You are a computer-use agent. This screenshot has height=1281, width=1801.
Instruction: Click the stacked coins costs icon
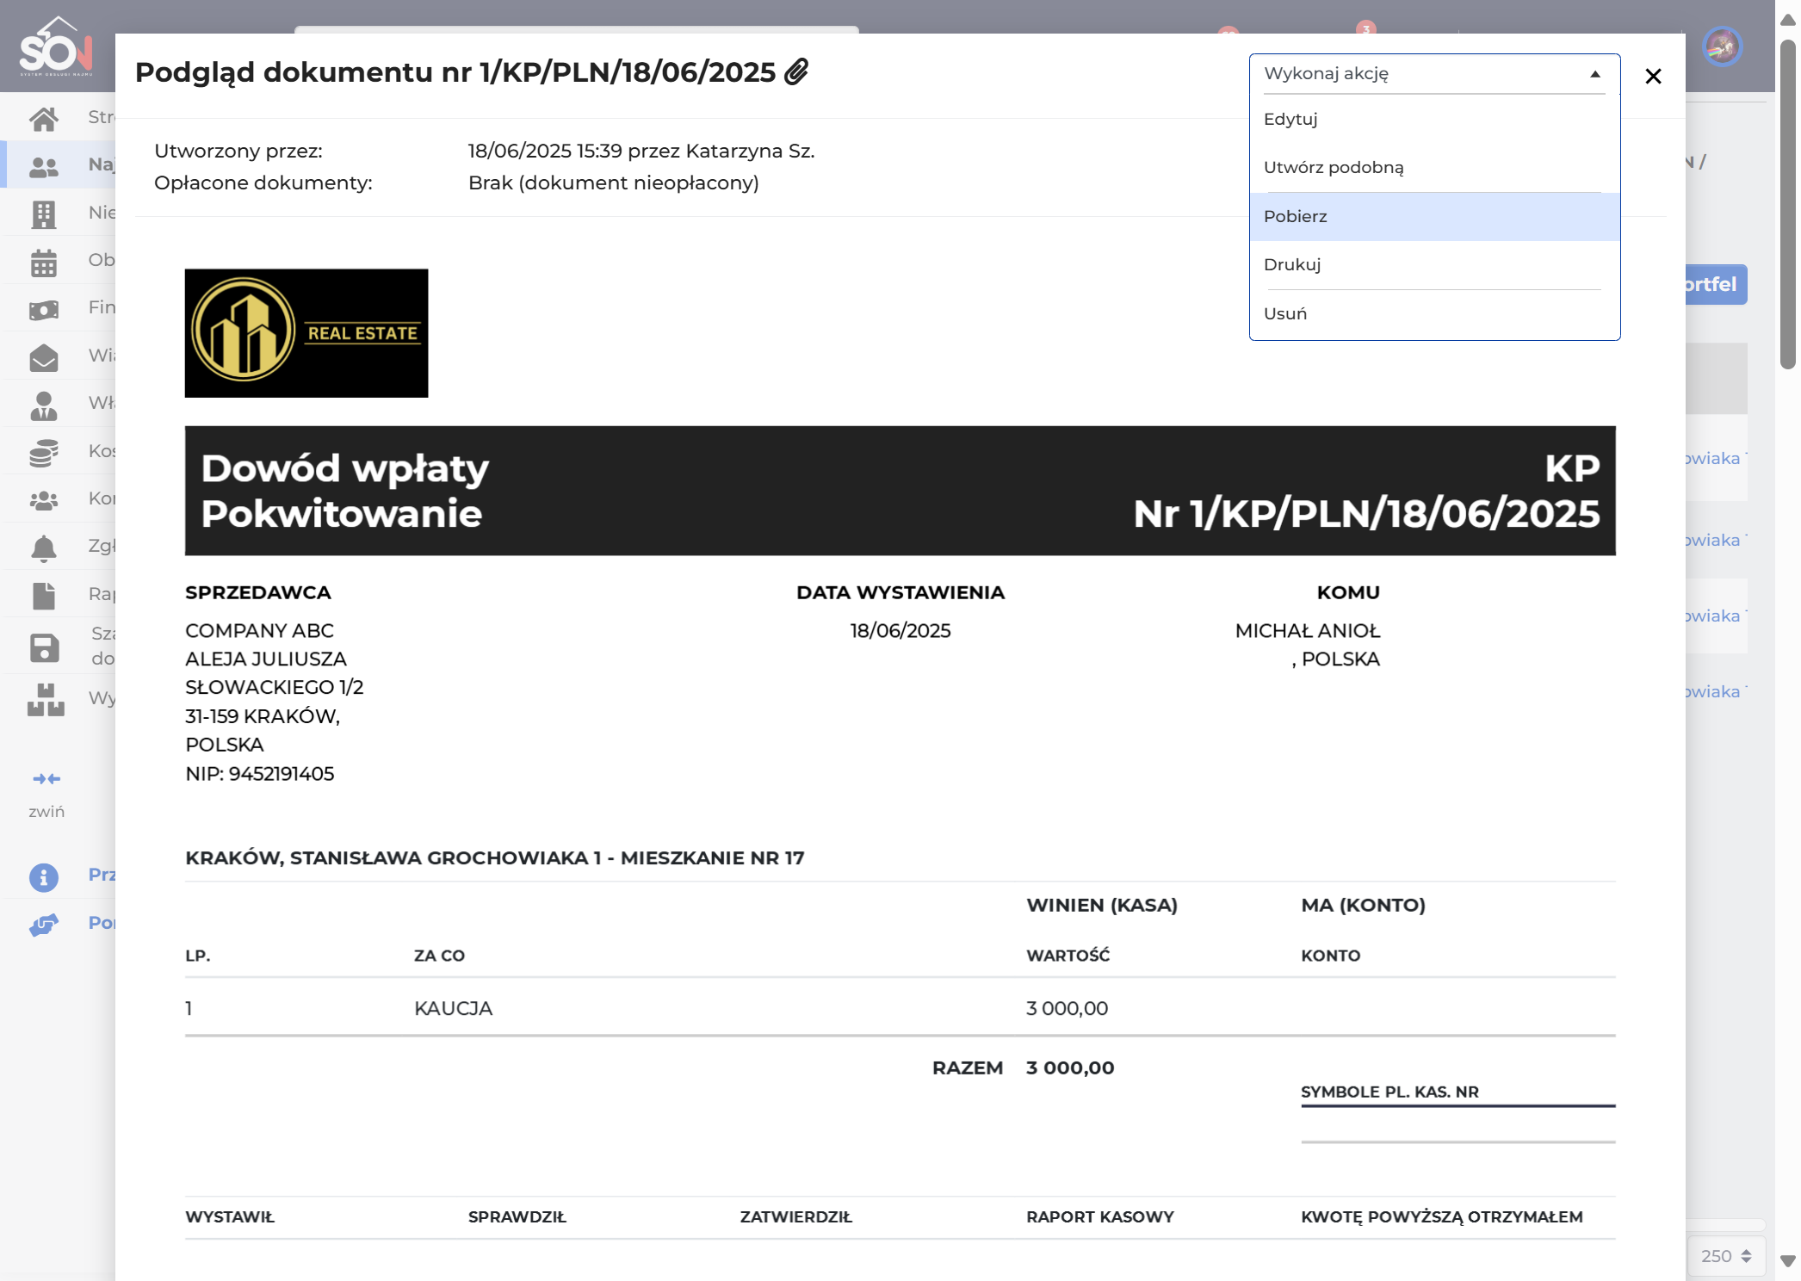pyautogui.click(x=44, y=452)
